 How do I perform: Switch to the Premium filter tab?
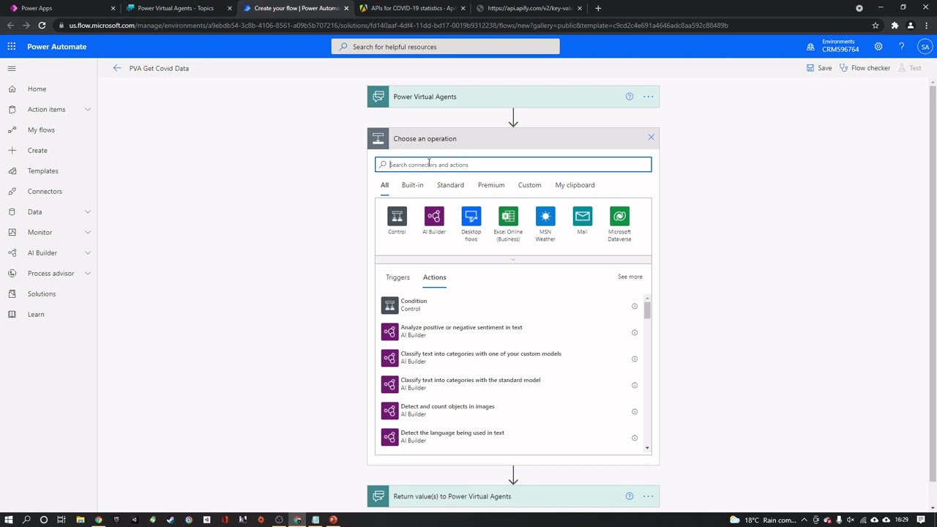click(491, 185)
